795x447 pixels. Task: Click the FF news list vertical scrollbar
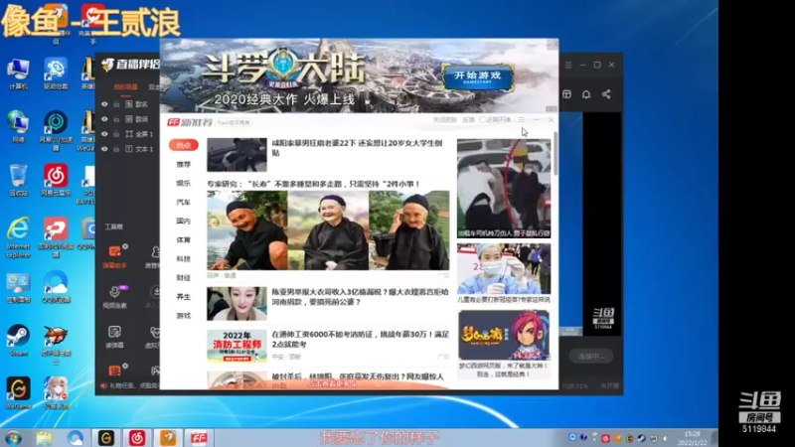(556, 154)
